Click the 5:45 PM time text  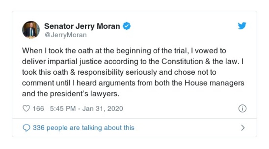point(62,108)
